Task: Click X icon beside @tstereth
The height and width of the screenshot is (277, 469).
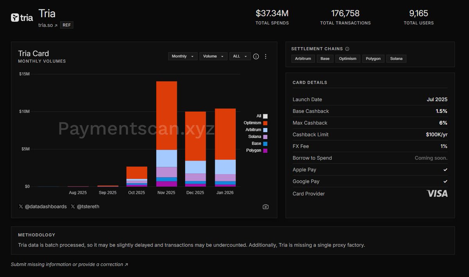Action: pyautogui.click(x=73, y=207)
